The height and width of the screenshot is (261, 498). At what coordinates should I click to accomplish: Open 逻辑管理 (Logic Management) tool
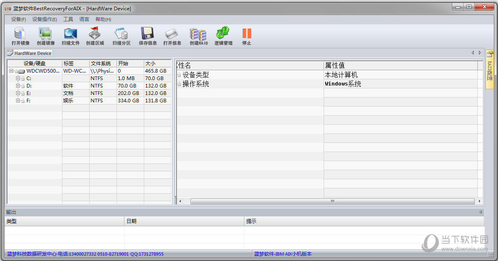[223, 36]
